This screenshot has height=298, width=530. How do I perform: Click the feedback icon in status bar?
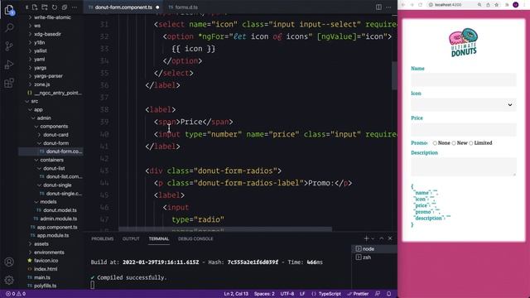click(378, 294)
